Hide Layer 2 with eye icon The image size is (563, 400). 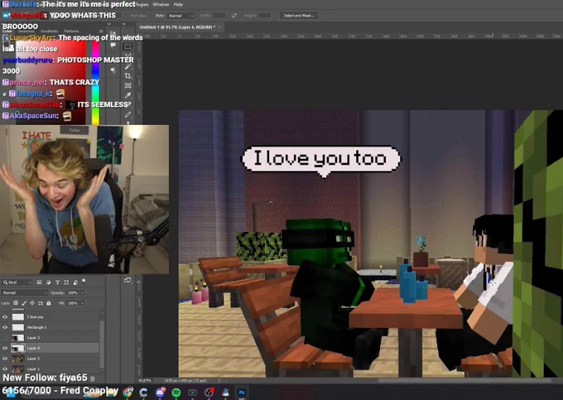(5, 359)
